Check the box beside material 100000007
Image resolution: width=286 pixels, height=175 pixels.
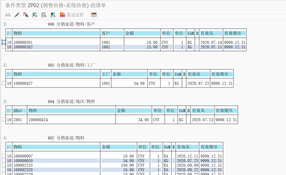(4, 156)
